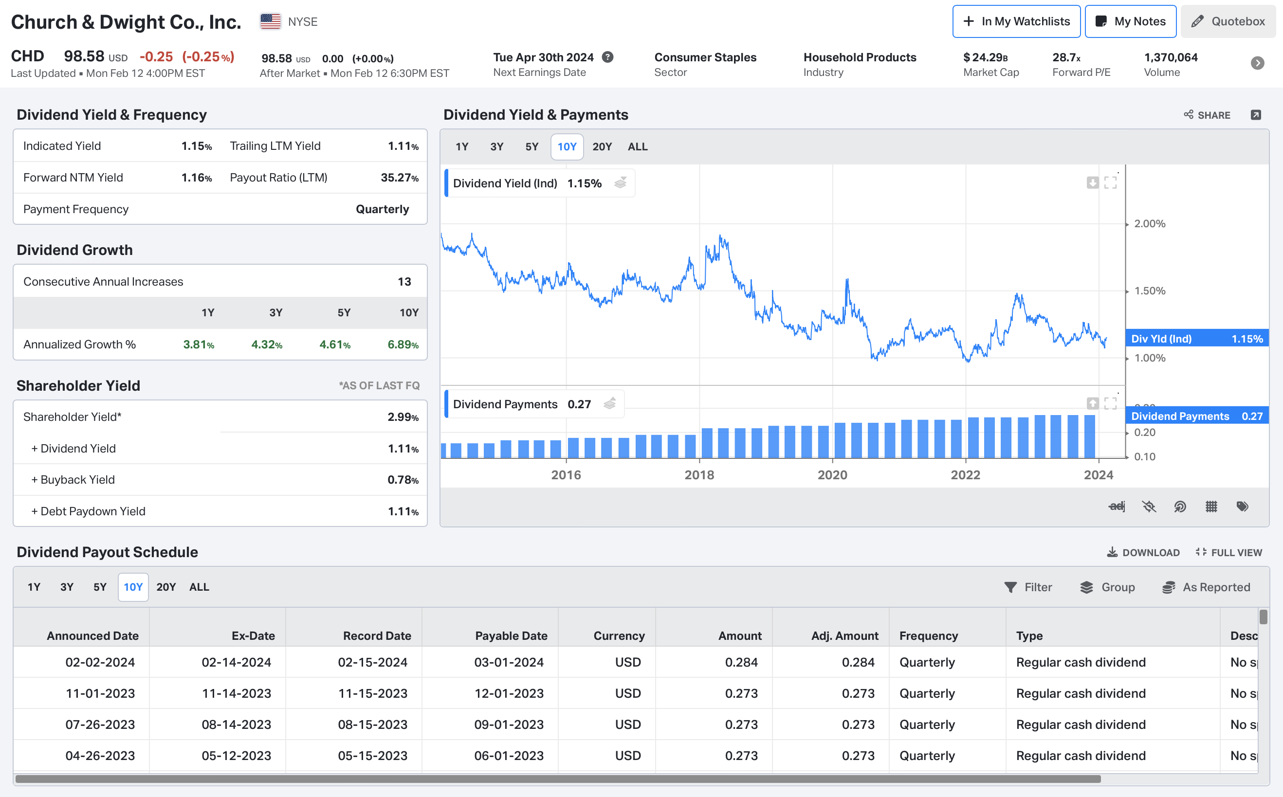Maximize the Dividend Yield chart pane
The height and width of the screenshot is (797, 1283).
(1111, 183)
